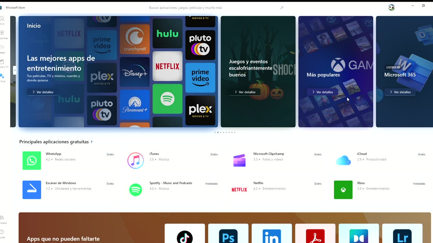
Task: Click the Netflix title in app list
Action: (258, 183)
